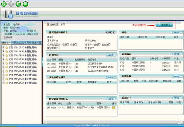Open the yellow report note icon in 医学影像检查信息

[113, 108]
